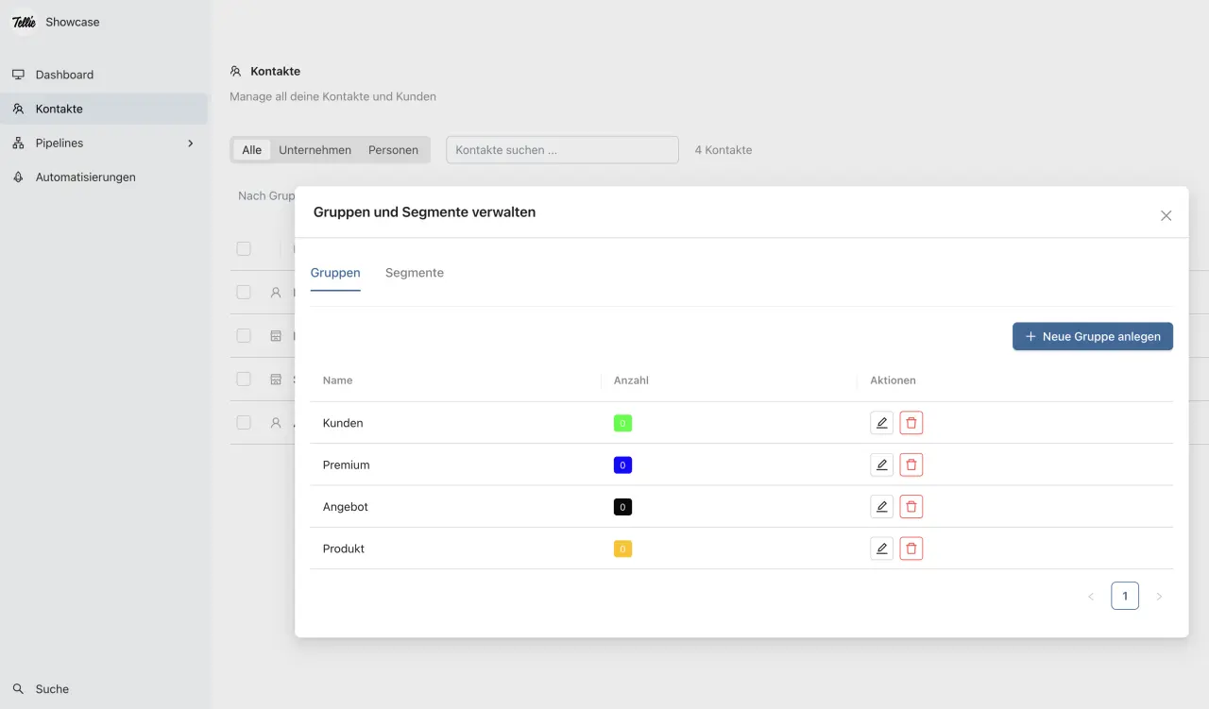Click Neue Gruppe anlegen button
1209x709 pixels.
1092,336
